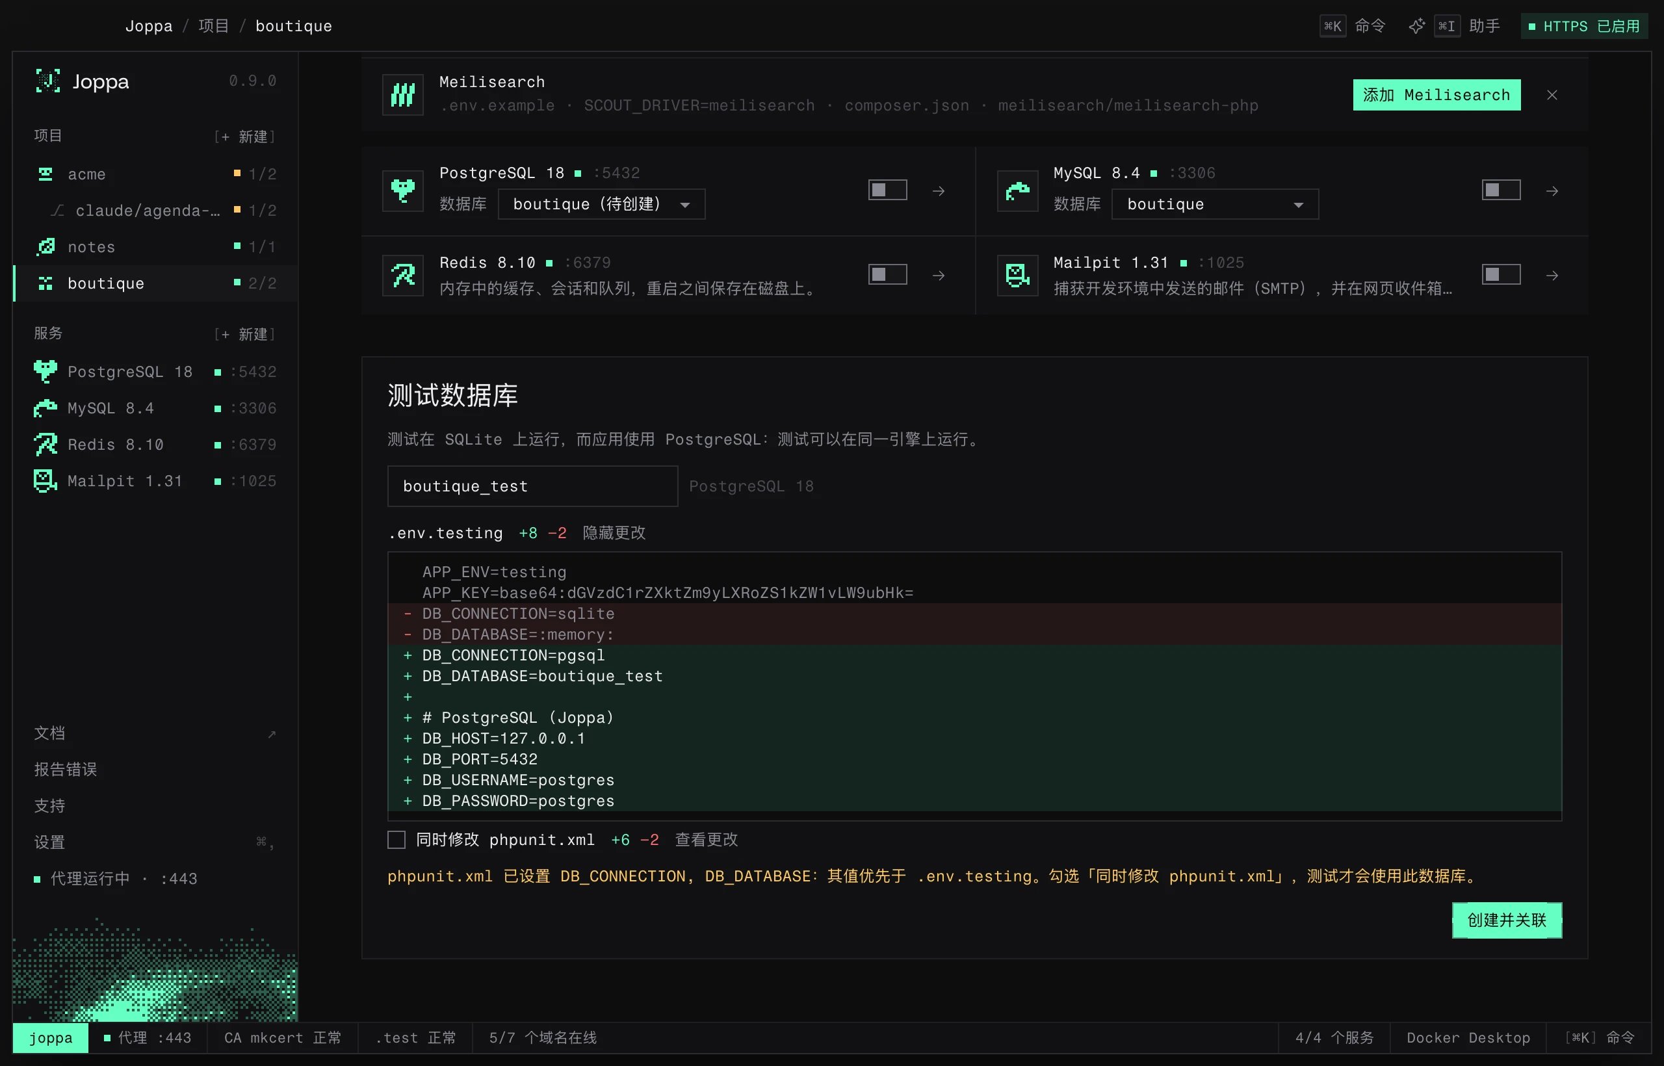This screenshot has width=1664, height=1066.
Task: Open MySQL 8.4 details arrow in card
Action: pos(1553,190)
